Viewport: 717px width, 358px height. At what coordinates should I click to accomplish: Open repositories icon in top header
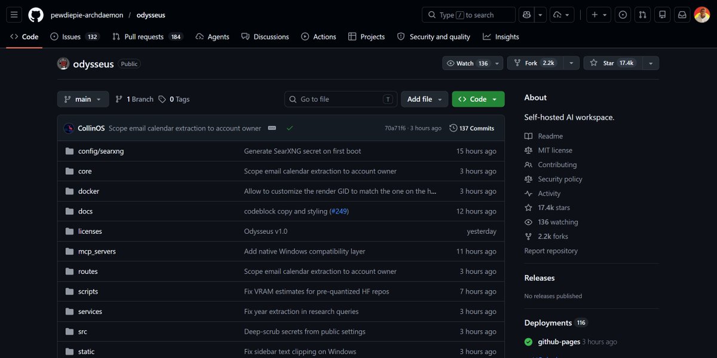[x=662, y=15]
